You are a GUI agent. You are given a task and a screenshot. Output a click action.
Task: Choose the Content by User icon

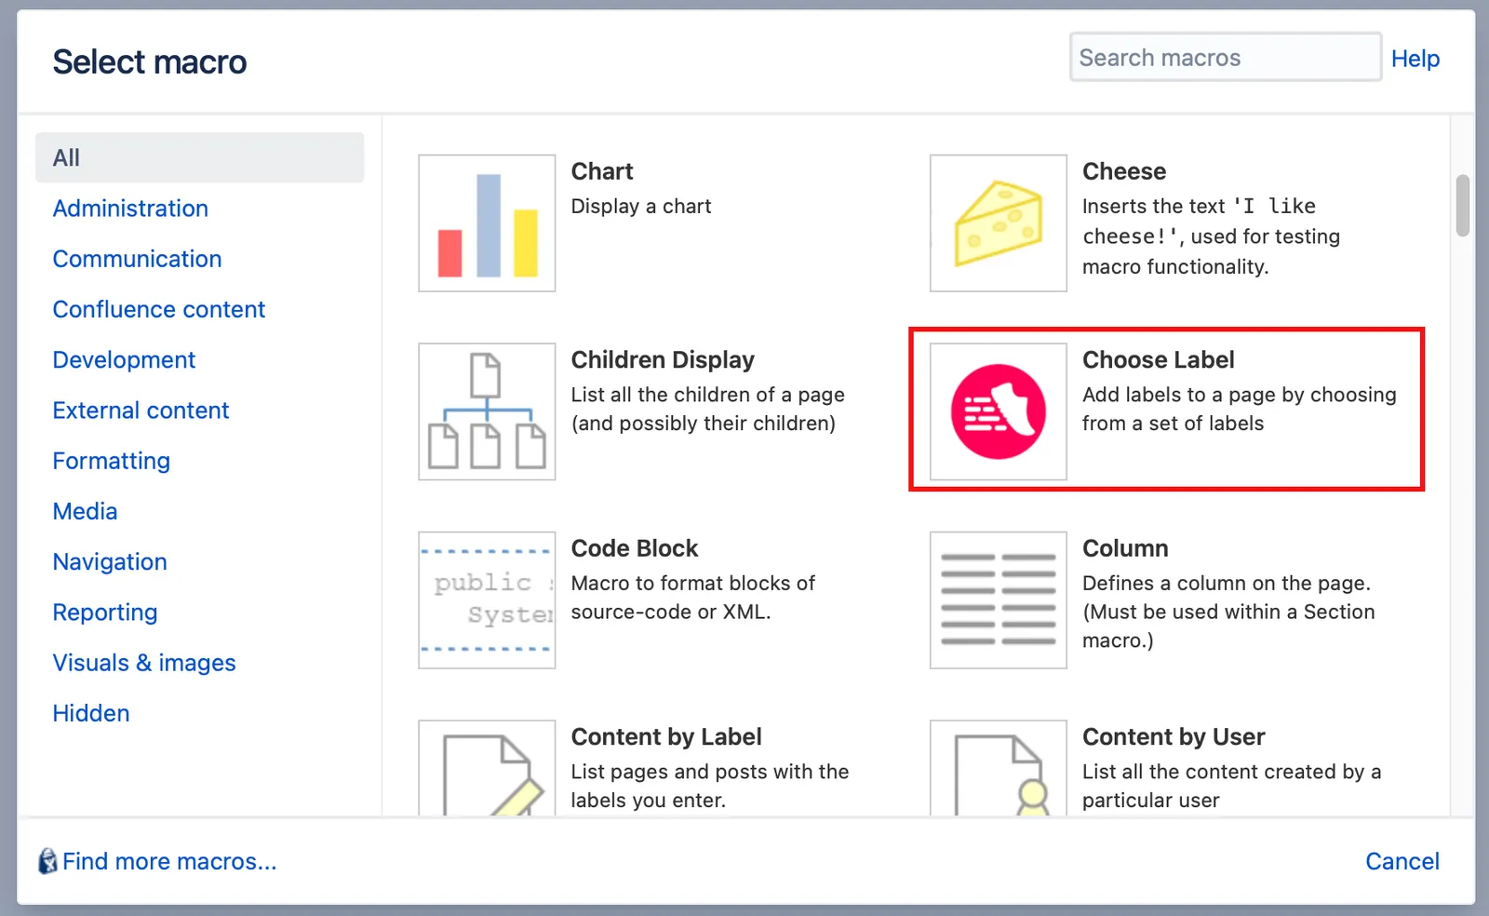[998, 769]
